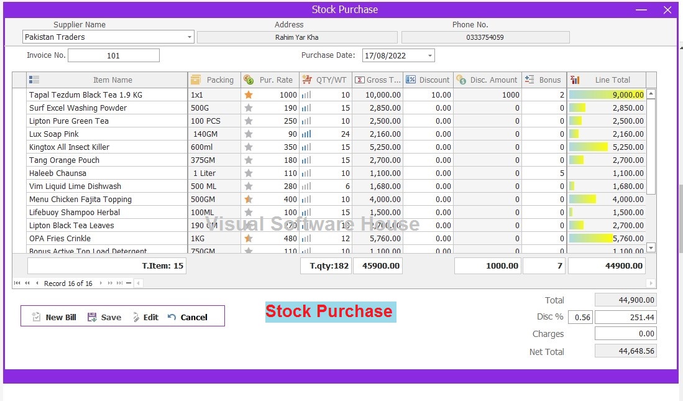Click the Line Total column header icon
Image resolution: width=683 pixels, height=401 pixels.
(575, 80)
